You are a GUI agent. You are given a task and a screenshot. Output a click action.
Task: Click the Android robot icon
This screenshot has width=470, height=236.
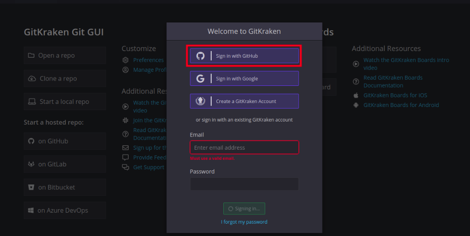point(356,105)
